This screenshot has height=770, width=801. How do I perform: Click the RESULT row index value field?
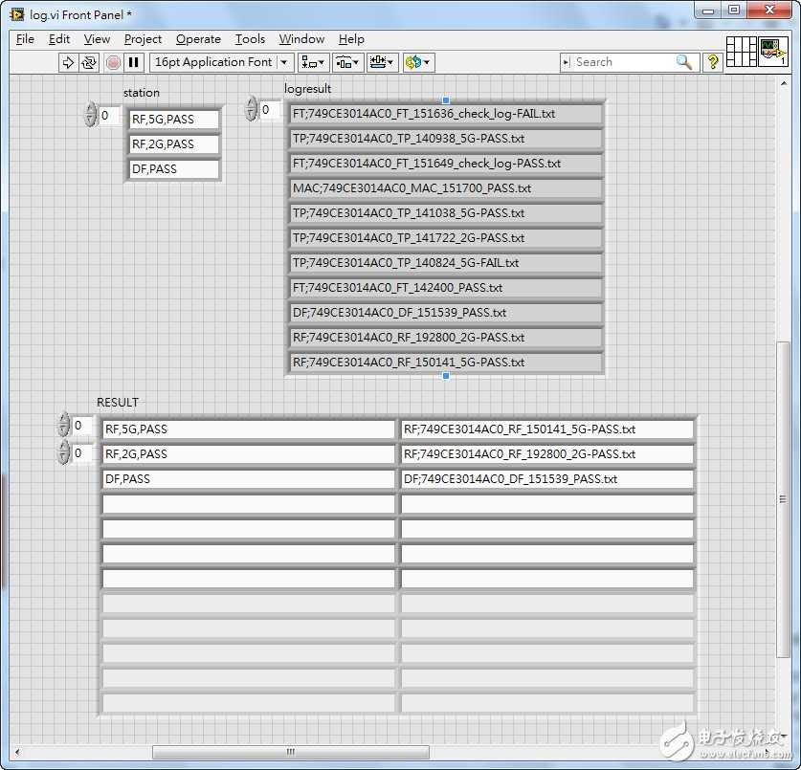pyautogui.click(x=82, y=426)
